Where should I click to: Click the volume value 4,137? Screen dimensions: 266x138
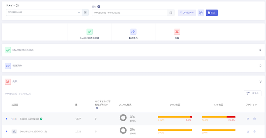[x=78, y=119]
